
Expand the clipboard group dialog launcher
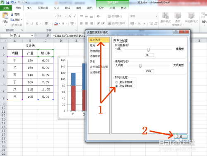(x=22, y=30)
